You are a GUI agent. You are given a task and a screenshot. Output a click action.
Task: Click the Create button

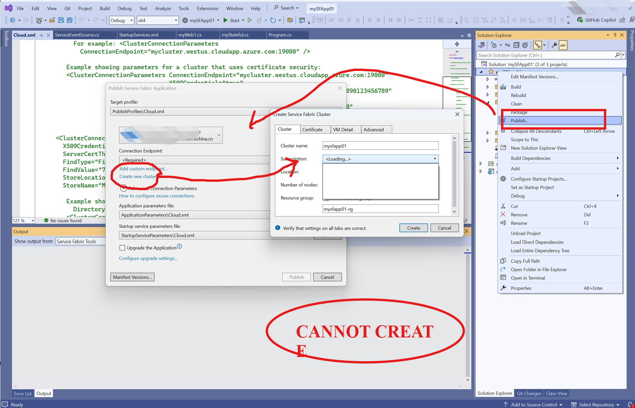[x=413, y=228]
